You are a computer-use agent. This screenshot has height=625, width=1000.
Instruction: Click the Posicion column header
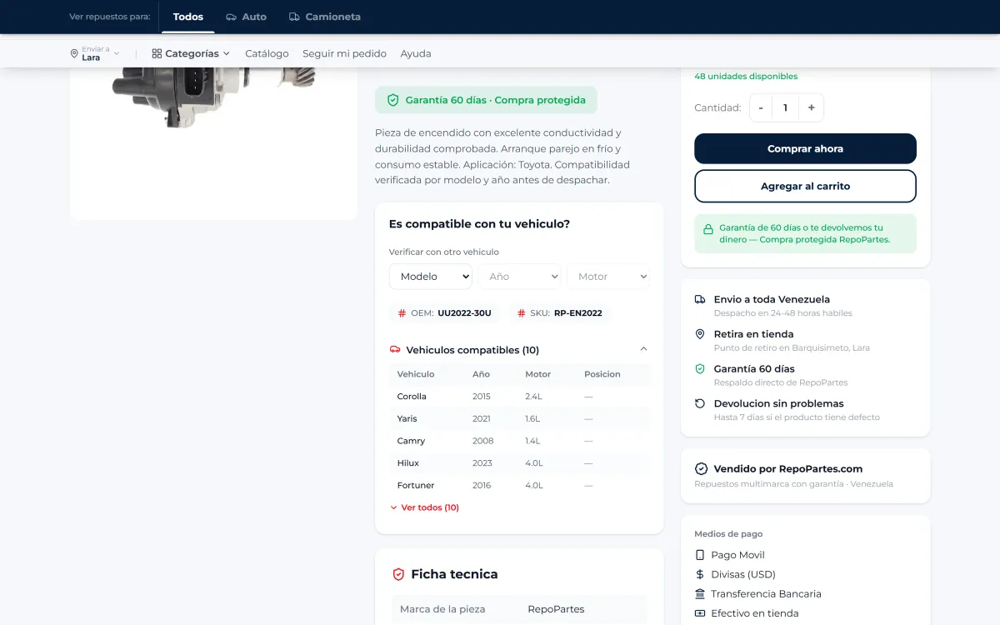tap(602, 374)
